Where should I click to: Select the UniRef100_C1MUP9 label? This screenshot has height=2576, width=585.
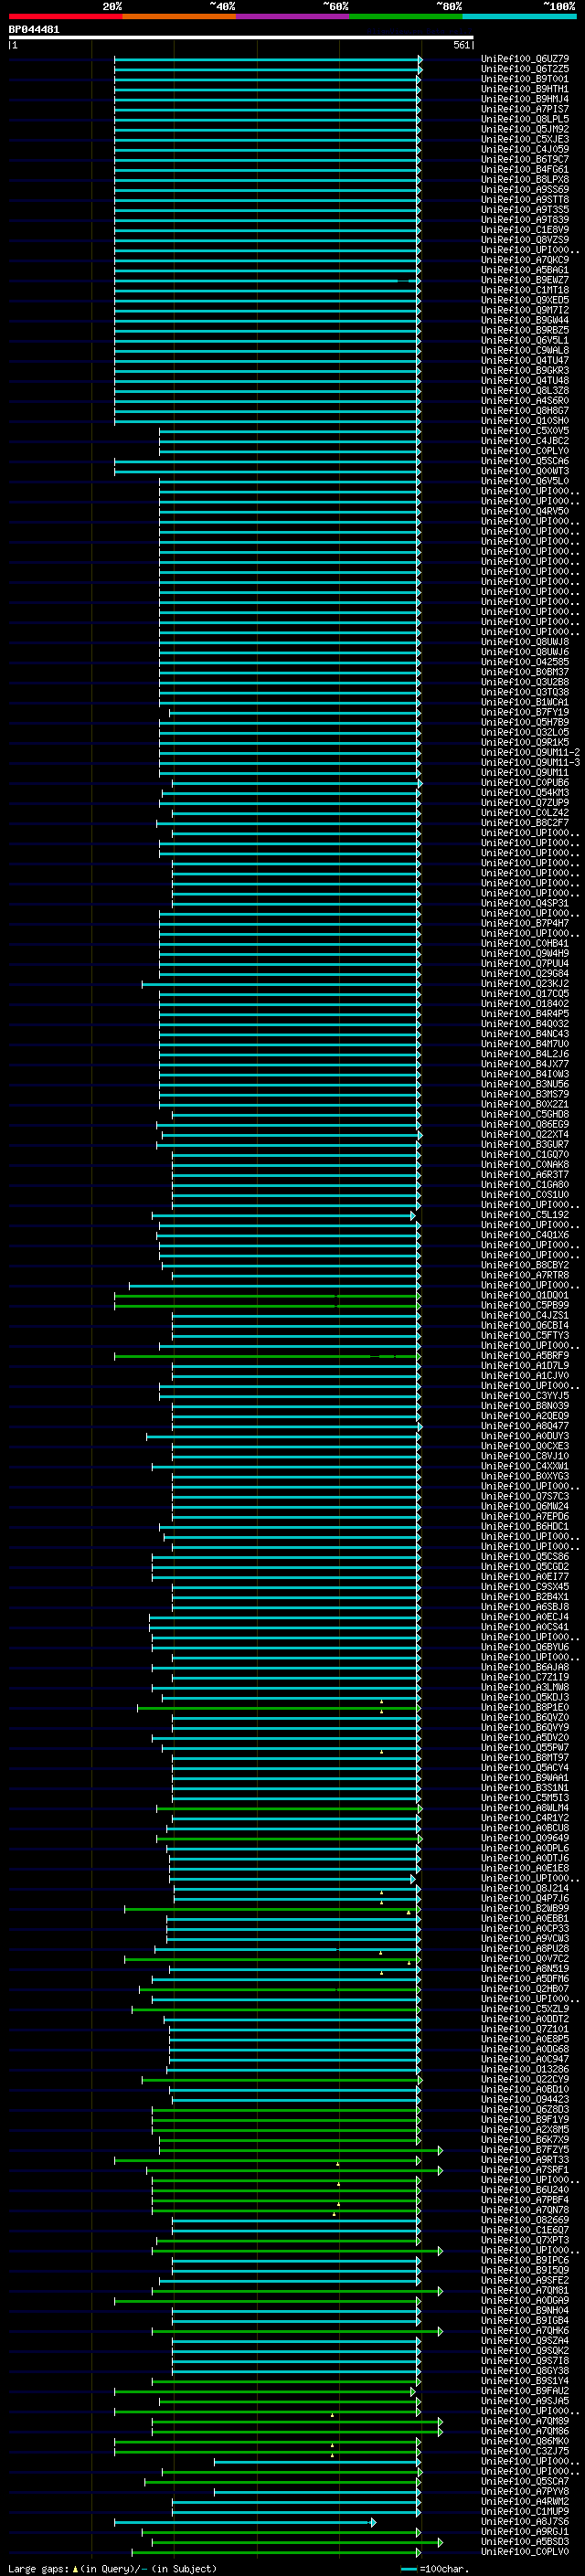[525, 2511]
